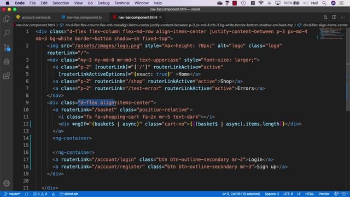The height and width of the screenshot is (197, 350).
Task: Open the Manage gear at sidebar bottom
Action: pyautogui.click(x=7, y=183)
